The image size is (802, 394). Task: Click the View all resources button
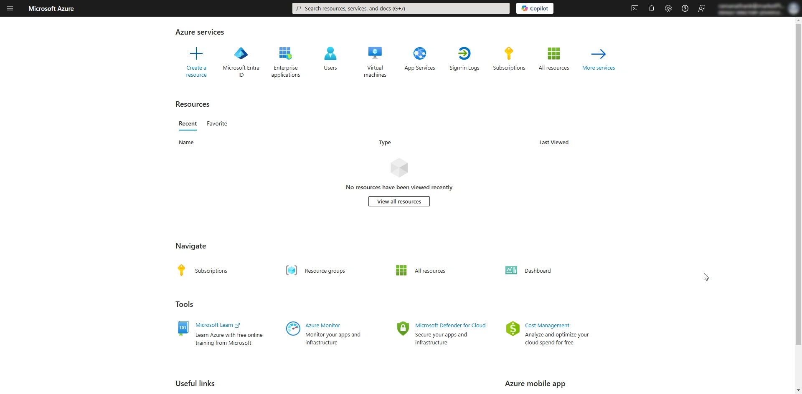[x=399, y=201]
